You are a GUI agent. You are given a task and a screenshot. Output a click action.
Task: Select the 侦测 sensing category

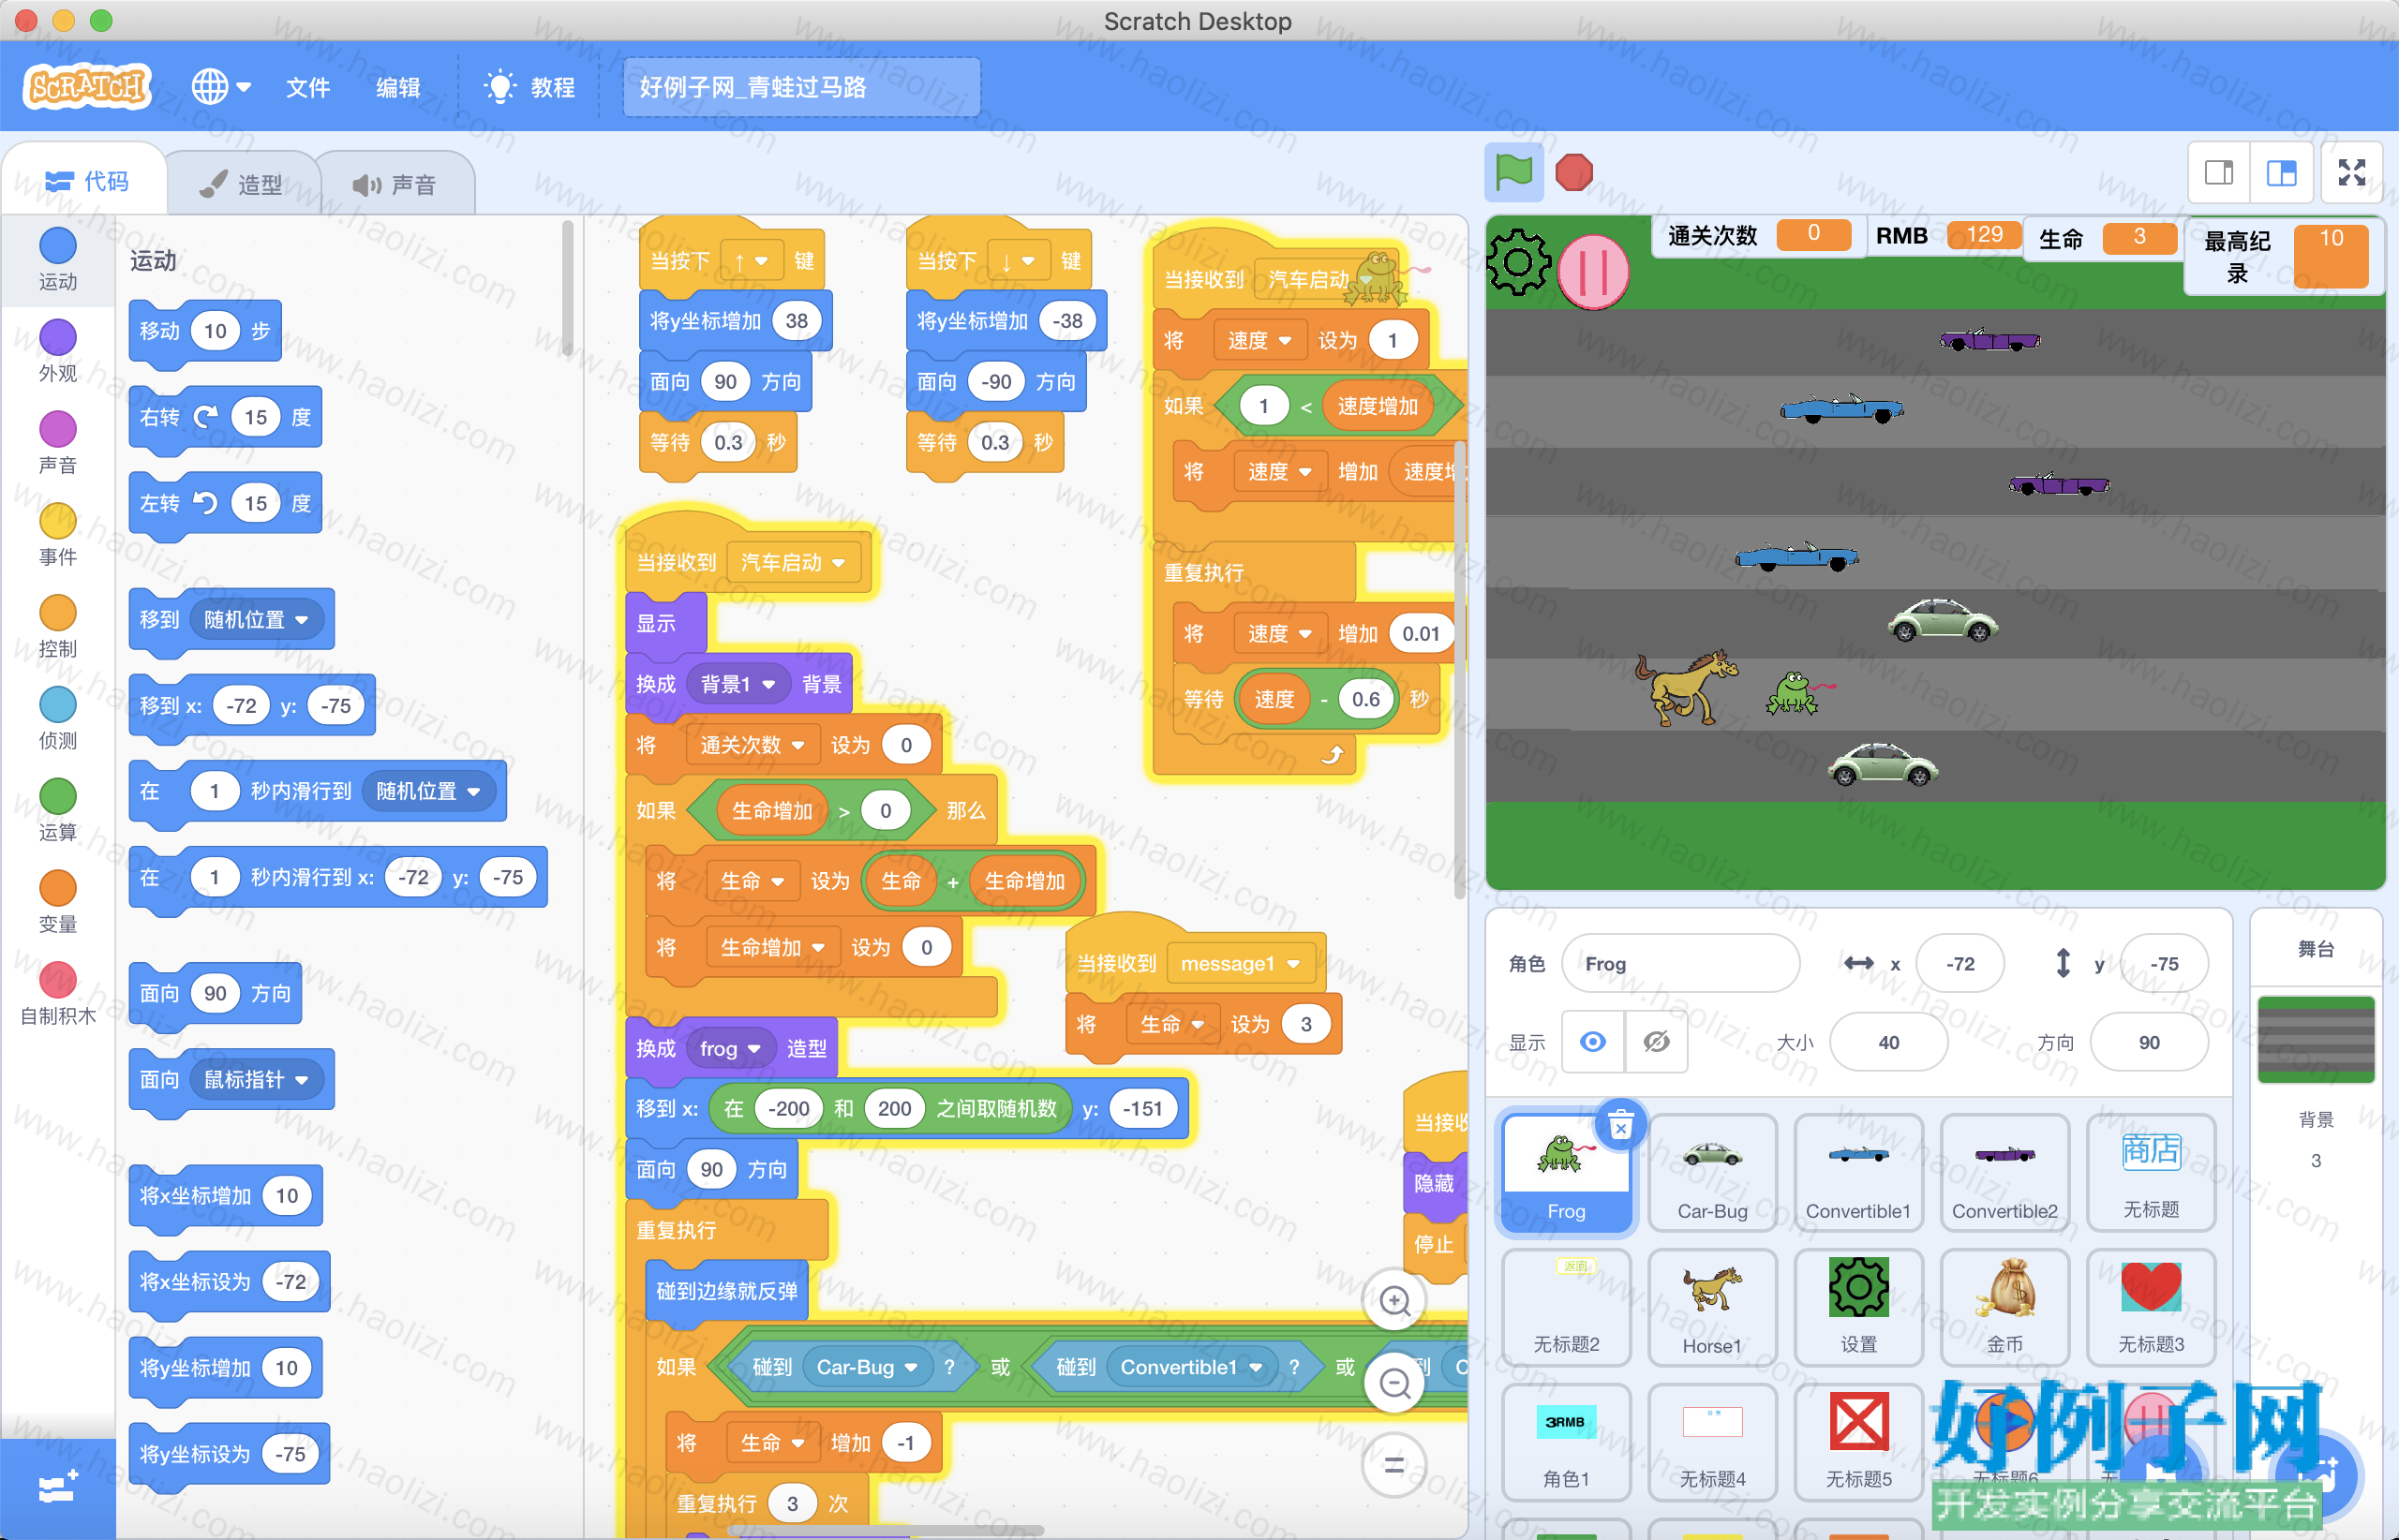(58, 718)
